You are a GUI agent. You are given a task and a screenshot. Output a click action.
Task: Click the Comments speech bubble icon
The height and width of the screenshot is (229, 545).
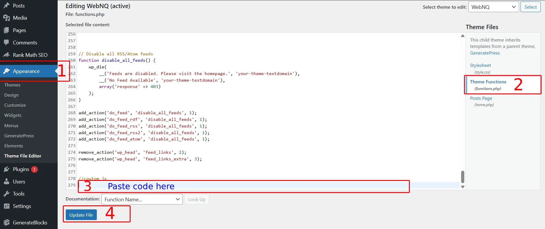6,42
